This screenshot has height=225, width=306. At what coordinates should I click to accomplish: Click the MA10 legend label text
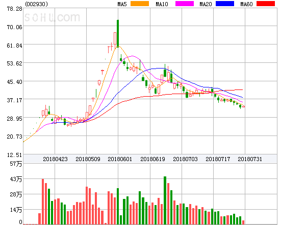click(x=162, y=4)
